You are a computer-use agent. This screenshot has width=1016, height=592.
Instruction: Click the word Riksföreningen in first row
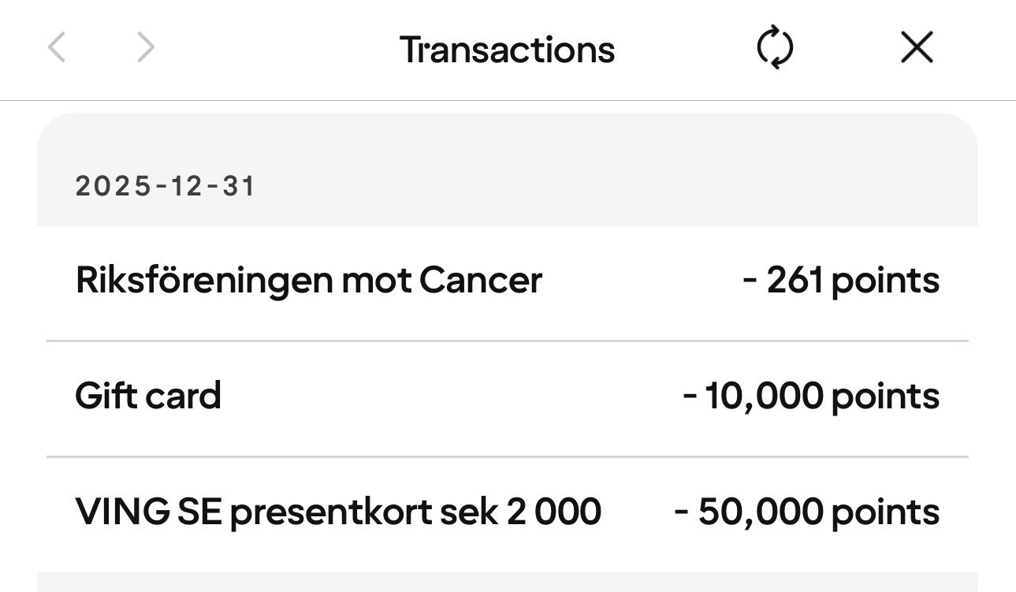tap(203, 281)
